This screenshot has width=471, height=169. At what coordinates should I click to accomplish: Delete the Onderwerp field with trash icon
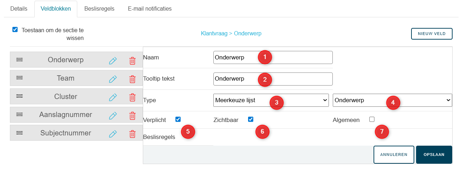[132, 61]
